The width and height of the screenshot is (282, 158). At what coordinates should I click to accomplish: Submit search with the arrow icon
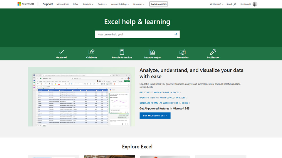click(x=176, y=34)
